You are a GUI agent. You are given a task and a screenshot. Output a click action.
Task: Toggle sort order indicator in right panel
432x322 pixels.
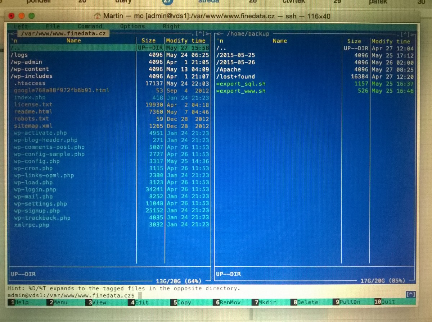tap(220, 41)
